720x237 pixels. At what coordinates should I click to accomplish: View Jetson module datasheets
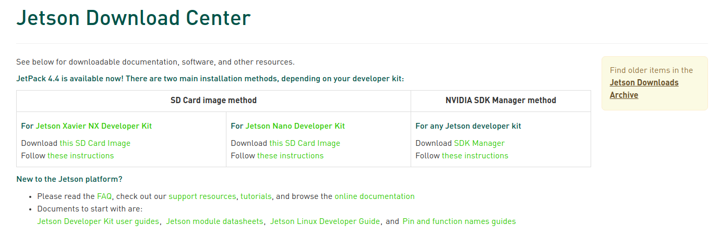click(x=214, y=221)
